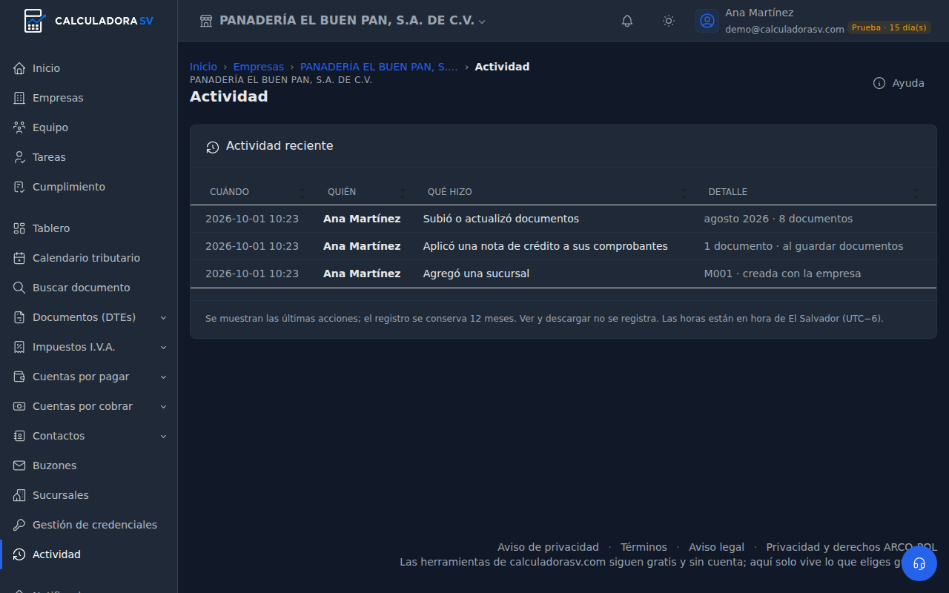Click the Tablero dashboard icon
The height and width of the screenshot is (593, 949).
click(19, 228)
